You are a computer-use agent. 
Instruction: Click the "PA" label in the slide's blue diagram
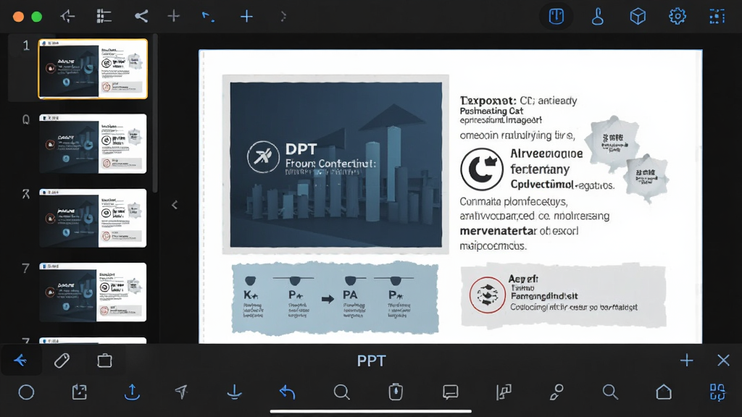pos(350,295)
